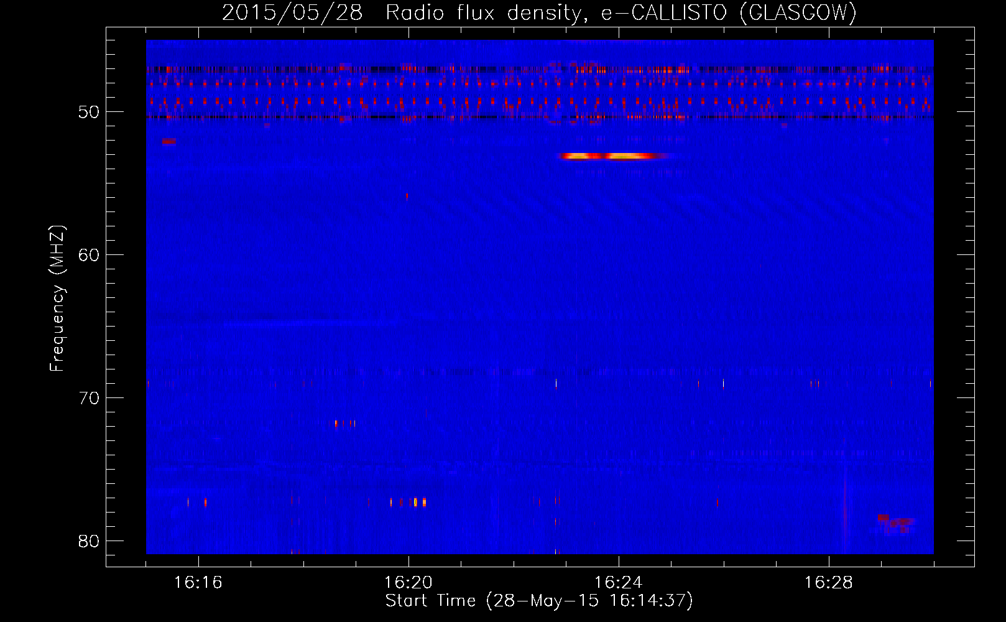The image size is (1006, 622).
Task: Click the 50 frequency tick label
Action: 89,113
